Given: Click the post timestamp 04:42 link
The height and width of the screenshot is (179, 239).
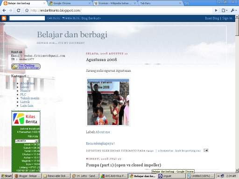Looking at the screenshot, I should (150, 151).
